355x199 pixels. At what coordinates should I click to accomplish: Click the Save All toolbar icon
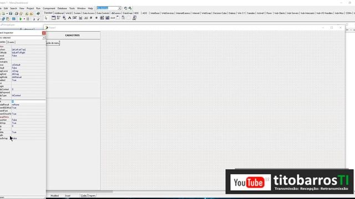coord(16,14)
